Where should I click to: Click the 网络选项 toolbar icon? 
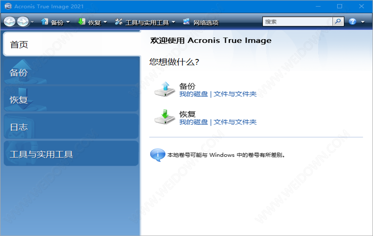(x=186, y=22)
